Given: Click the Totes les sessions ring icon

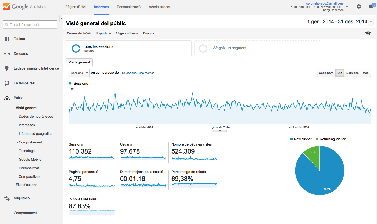Looking at the screenshot, I should coord(76,49).
